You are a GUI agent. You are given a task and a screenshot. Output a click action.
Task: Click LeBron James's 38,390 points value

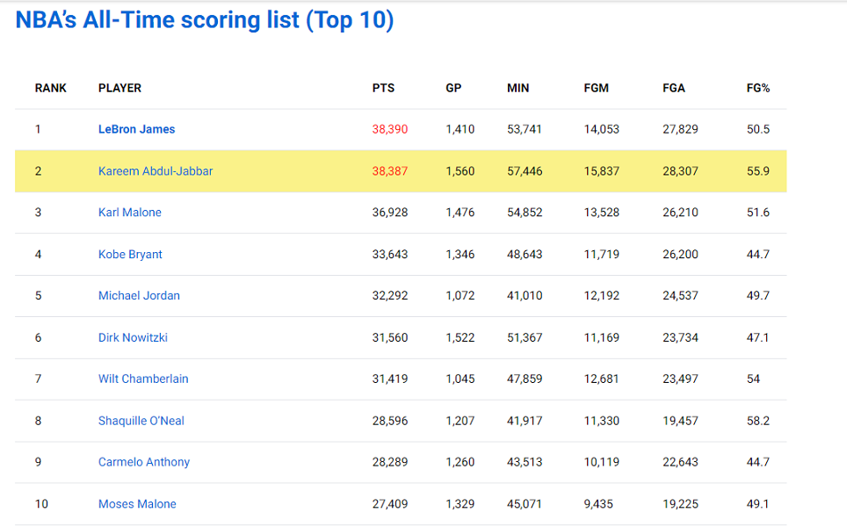click(x=390, y=129)
